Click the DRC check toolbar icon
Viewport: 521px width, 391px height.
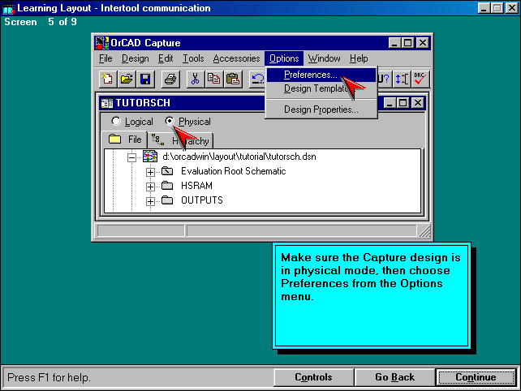(x=420, y=79)
